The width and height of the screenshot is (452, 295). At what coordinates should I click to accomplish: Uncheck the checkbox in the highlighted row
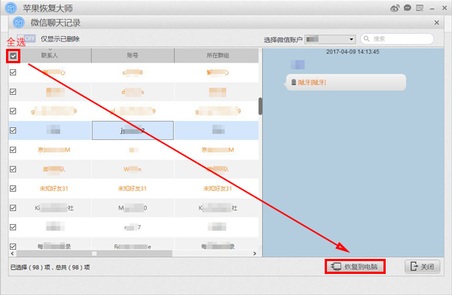[13, 130]
